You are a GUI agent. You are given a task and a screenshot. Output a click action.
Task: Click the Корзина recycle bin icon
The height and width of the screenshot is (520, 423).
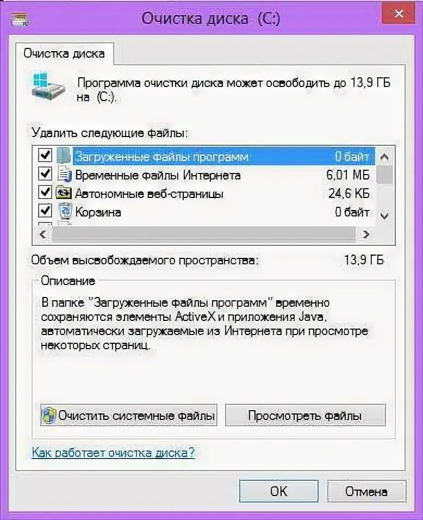pyautogui.click(x=65, y=211)
